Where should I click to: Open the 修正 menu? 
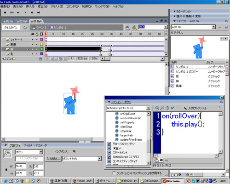[42, 6]
